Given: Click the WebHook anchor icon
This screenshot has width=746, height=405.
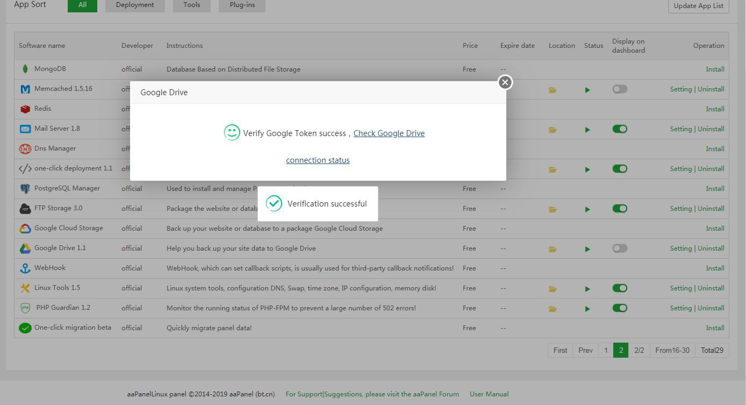Looking at the screenshot, I should pyautogui.click(x=25, y=268).
